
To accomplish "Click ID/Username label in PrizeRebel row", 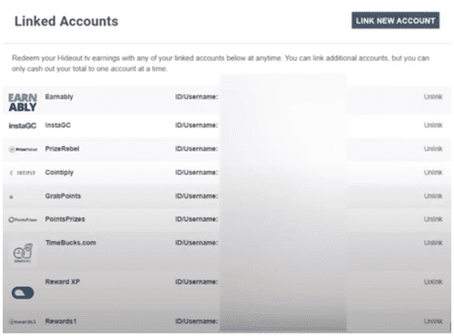I will (196, 149).
